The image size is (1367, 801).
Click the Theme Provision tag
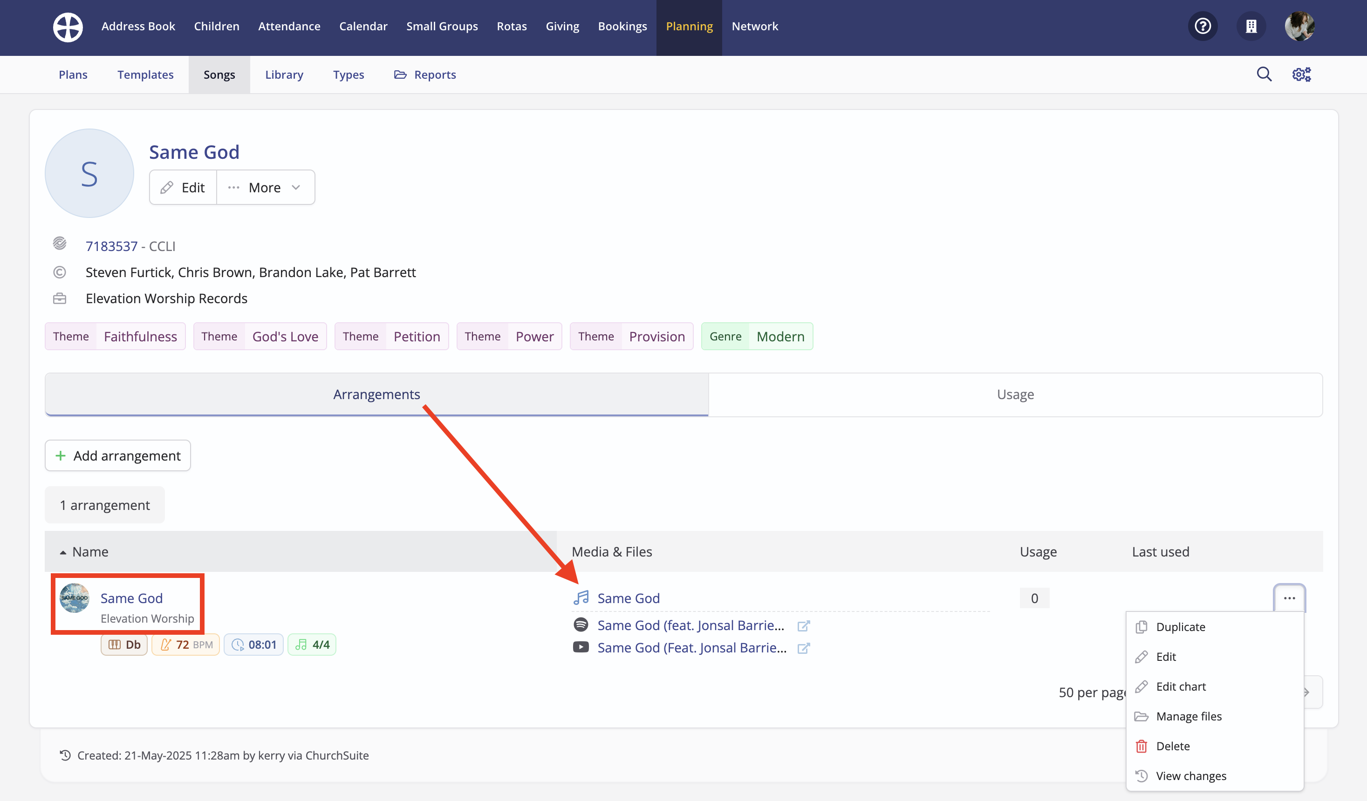631,336
